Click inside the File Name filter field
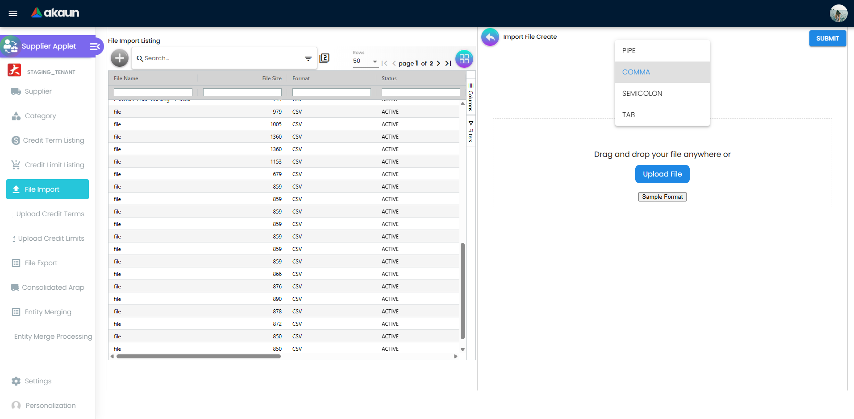This screenshot has height=419, width=854. click(x=153, y=92)
